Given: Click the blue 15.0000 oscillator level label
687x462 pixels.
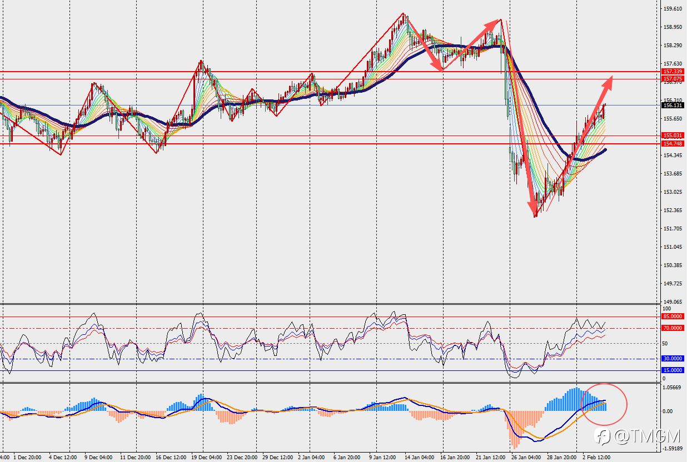Looking at the screenshot, I should 673,370.
